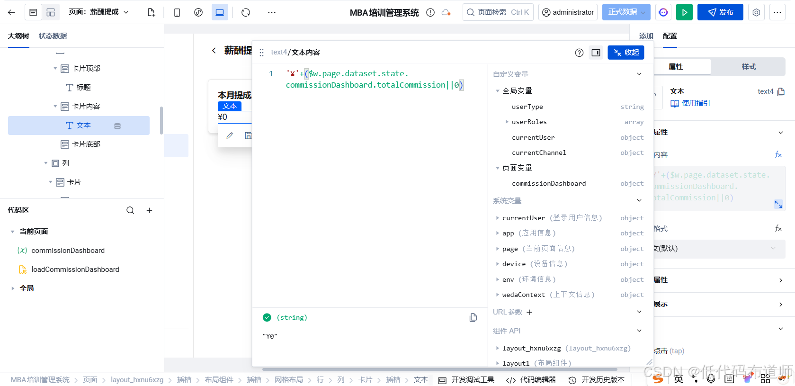
Task: Copy the text4 component id
Action: tap(781, 91)
